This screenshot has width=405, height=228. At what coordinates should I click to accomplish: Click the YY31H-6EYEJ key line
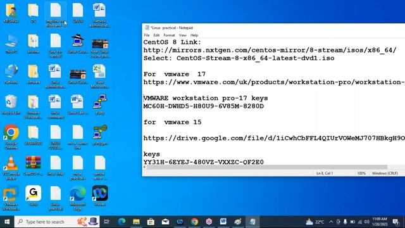pyautogui.click(x=204, y=162)
